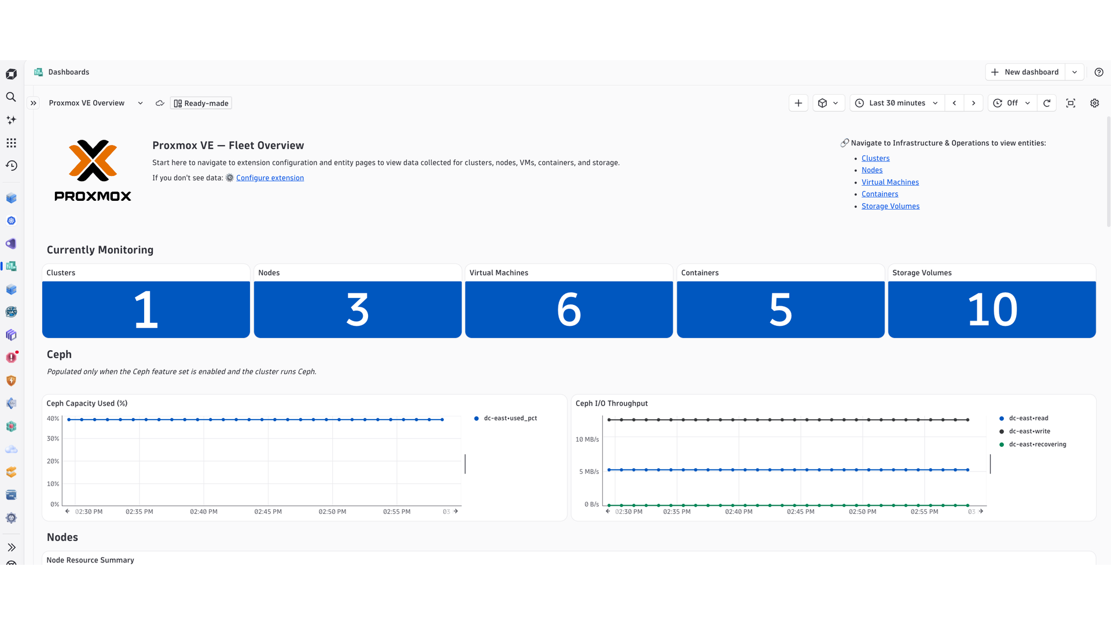
Task: Click the Ceph Capacity Used (%) tile title
Action: [87, 403]
